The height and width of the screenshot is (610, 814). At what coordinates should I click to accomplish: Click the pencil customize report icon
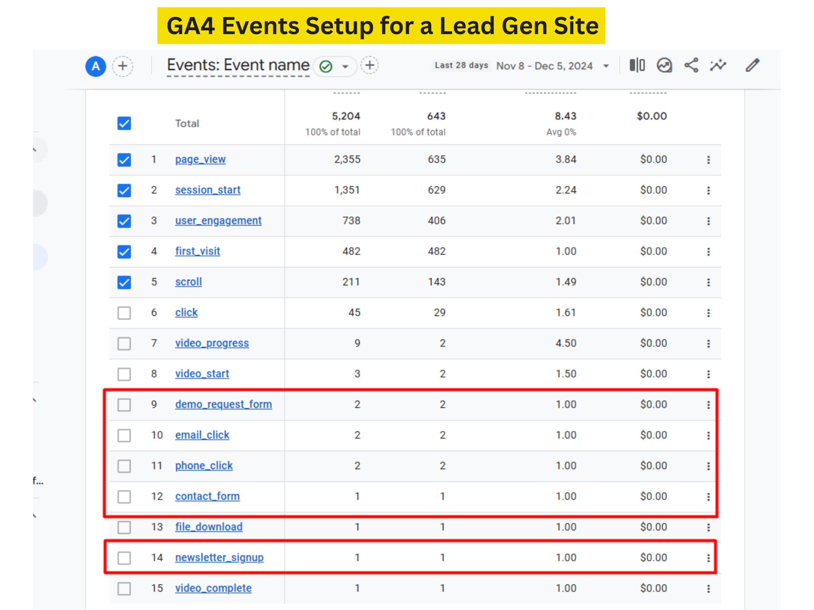point(752,65)
